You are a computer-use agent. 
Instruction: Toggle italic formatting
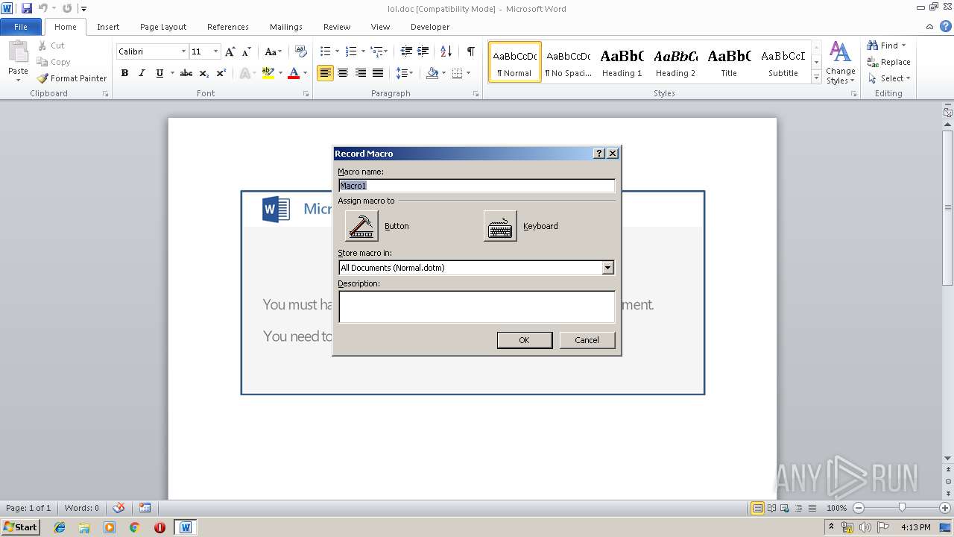(142, 73)
